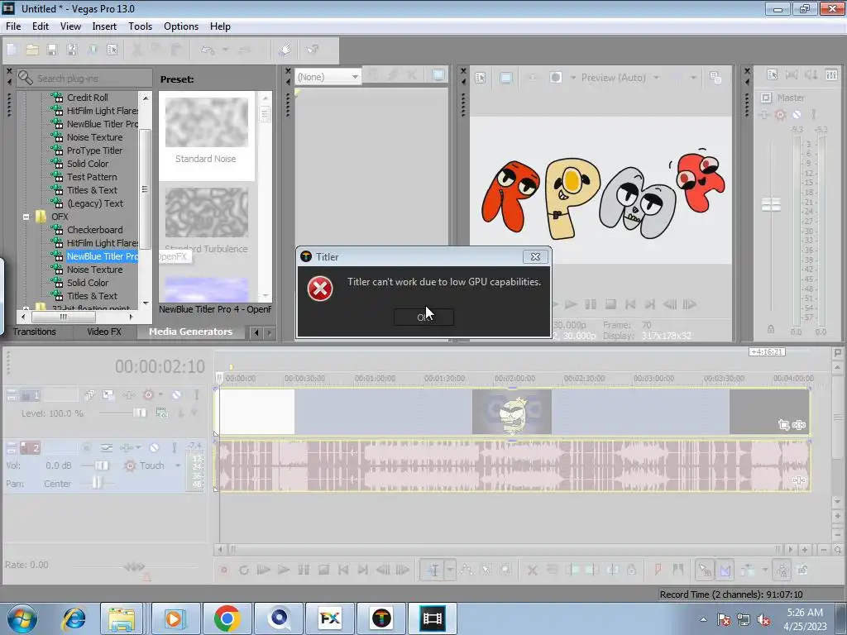Select (Legacy) Text generator
Viewport: 847px width, 635px height.
tap(95, 203)
